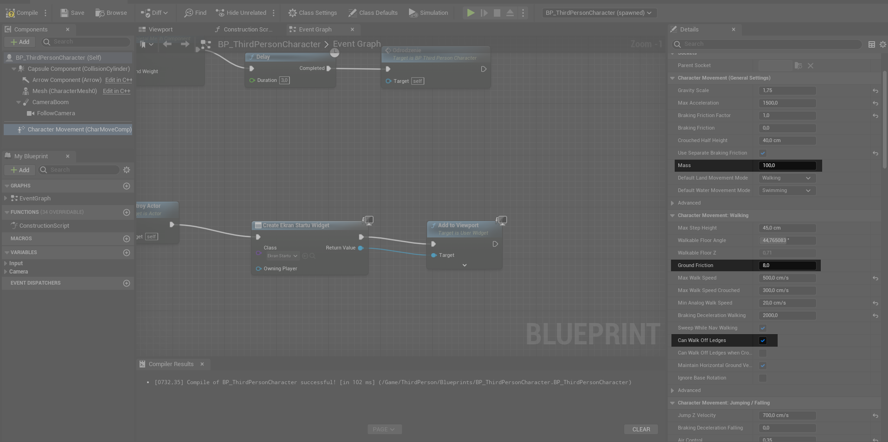888x442 pixels.
Task: Reset Gravity Scale to default arrow
Action: [875, 91]
